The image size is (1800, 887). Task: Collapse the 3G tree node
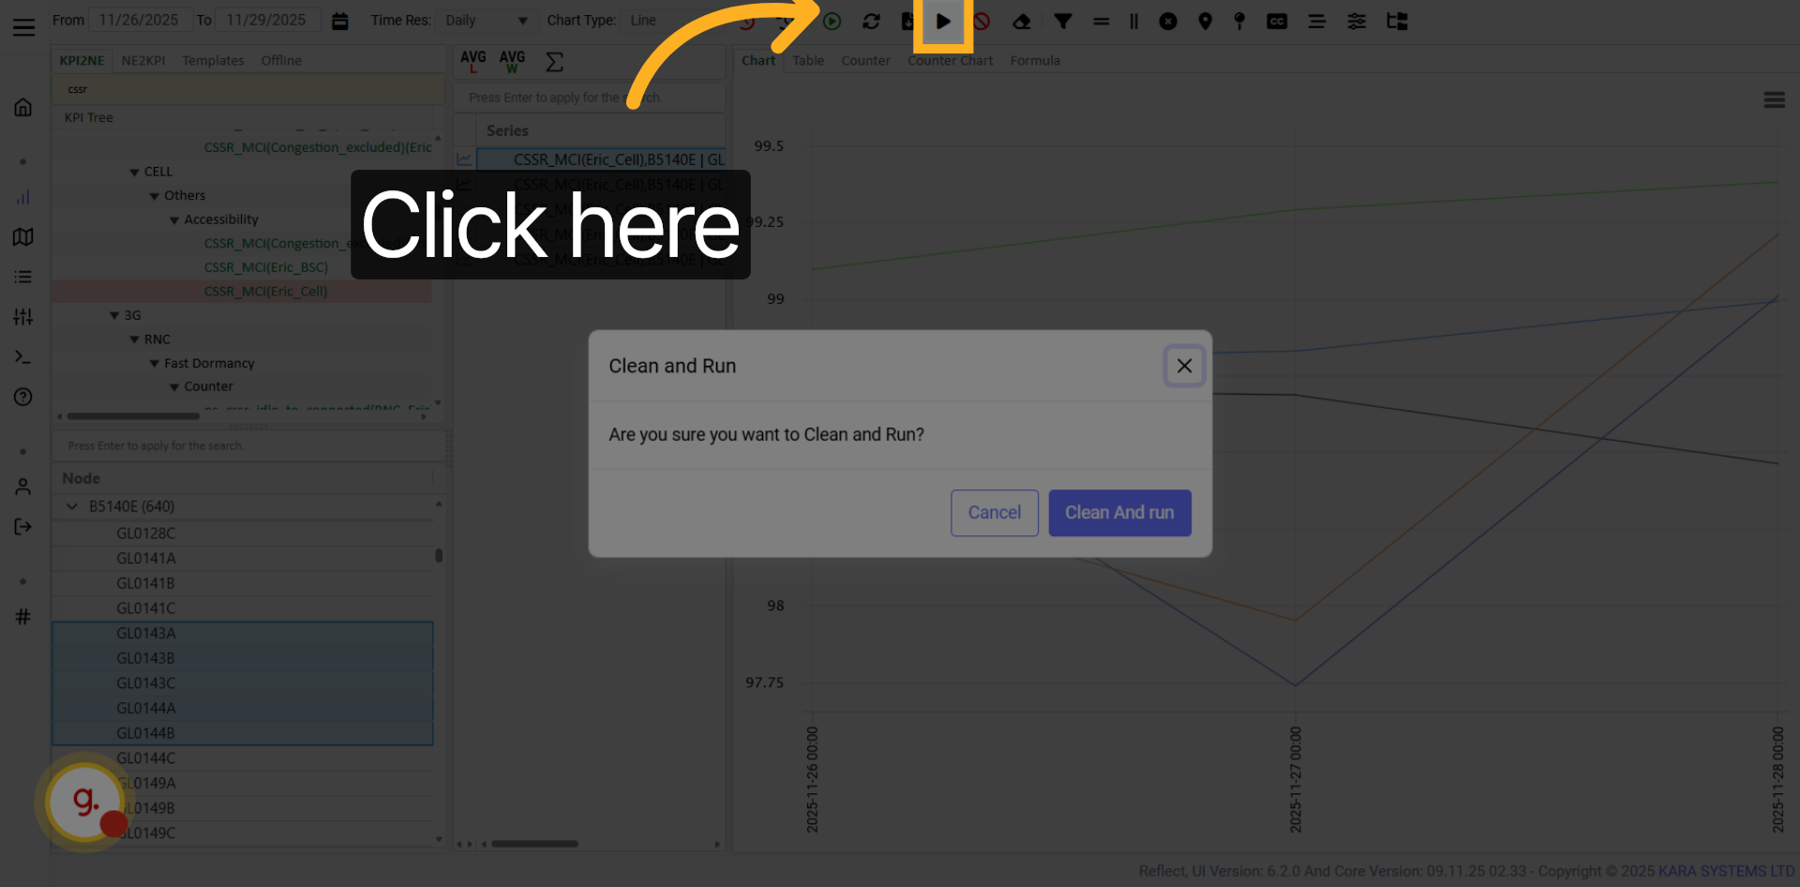click(x=114, y=316)
